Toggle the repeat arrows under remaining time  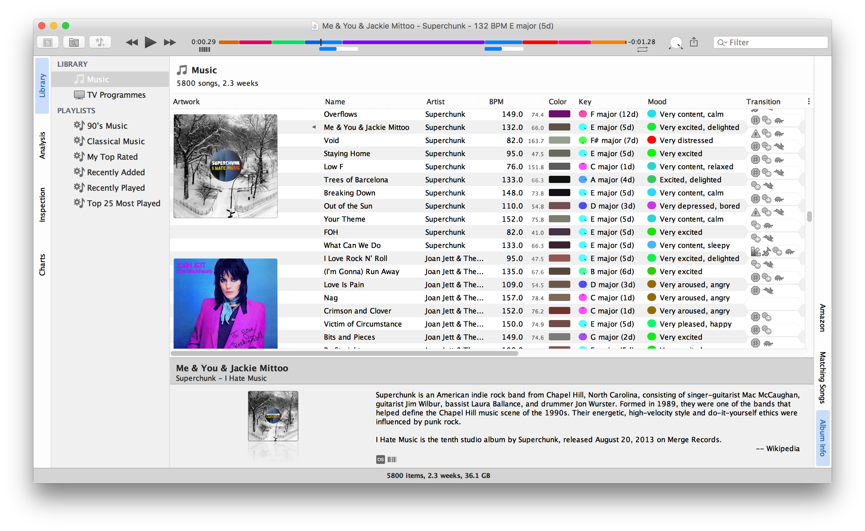[x=642, y=50]
